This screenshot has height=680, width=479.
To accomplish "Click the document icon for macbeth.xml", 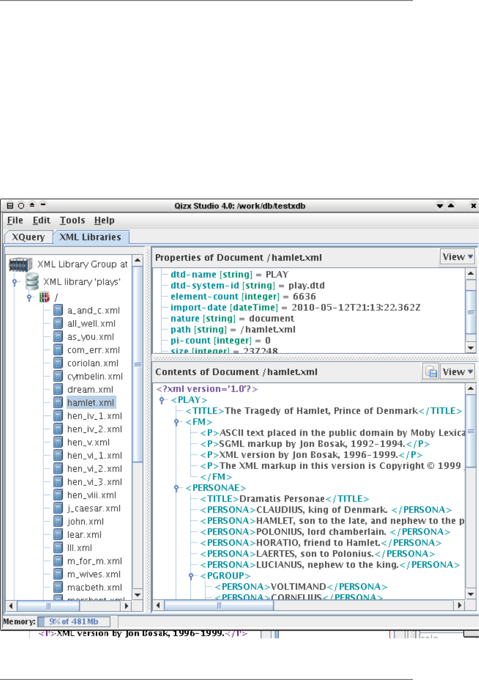I will pyautogui.click(x=58, y=587).
